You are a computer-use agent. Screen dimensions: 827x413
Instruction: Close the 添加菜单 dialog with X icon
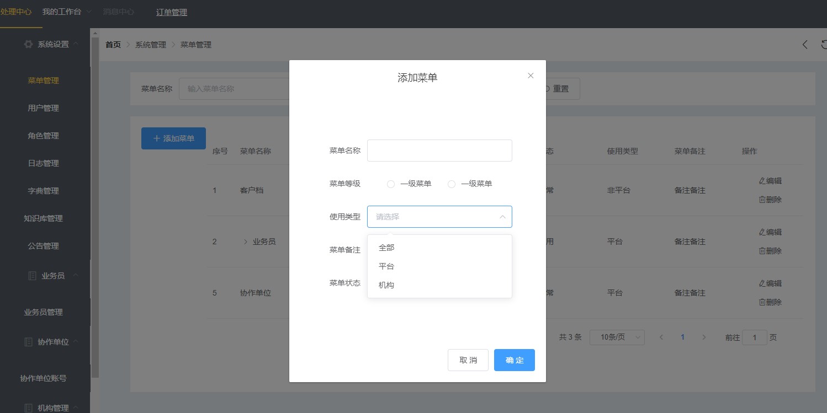(x=531, y=76)
